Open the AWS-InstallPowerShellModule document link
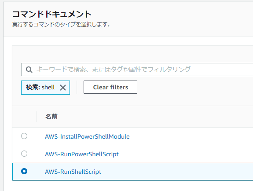This screenshot has width=253, height=191. 87,136
